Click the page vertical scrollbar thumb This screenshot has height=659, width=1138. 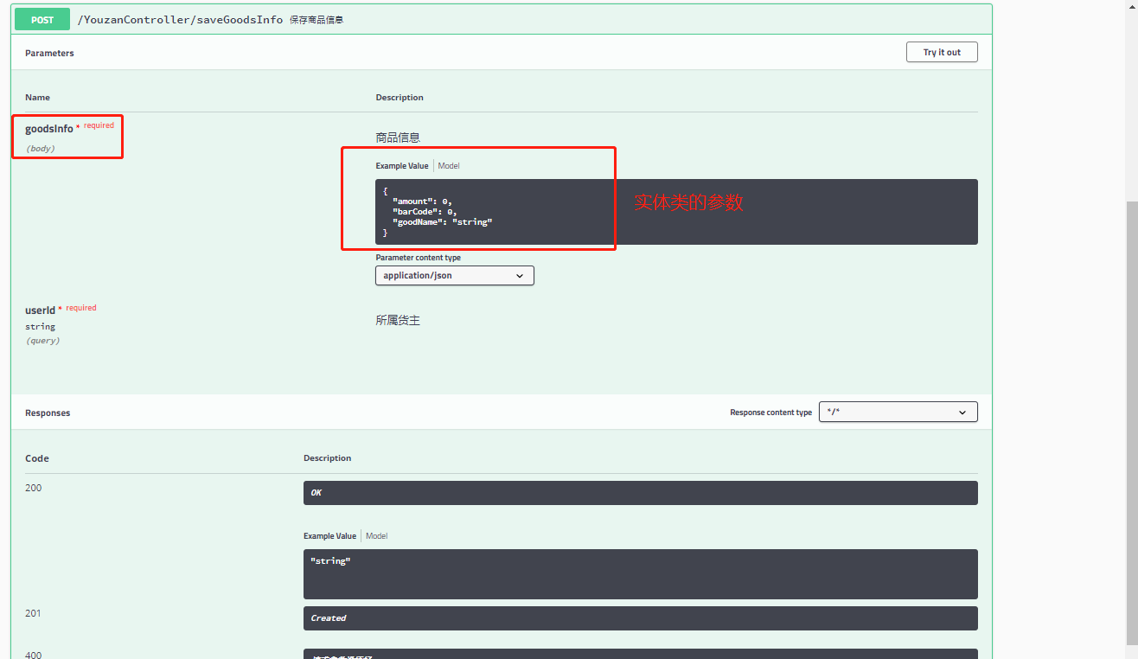tap(1132, 422)
